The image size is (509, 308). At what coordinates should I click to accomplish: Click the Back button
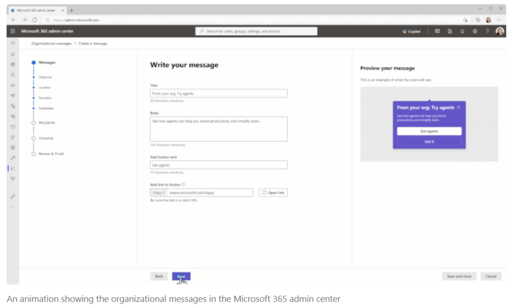(x=159, y=276)
